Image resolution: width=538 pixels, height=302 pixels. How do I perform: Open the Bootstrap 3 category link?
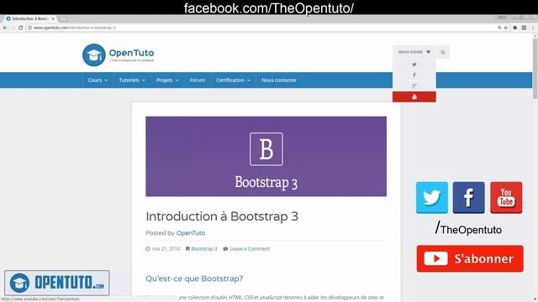pyautogui.click(x=204, y=248)
